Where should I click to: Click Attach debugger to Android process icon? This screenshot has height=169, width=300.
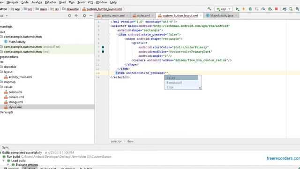pos(270,9)
